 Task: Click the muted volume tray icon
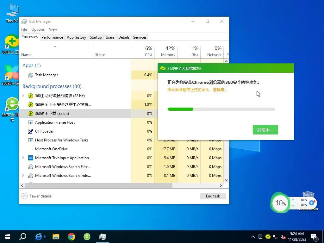point(283,237)
